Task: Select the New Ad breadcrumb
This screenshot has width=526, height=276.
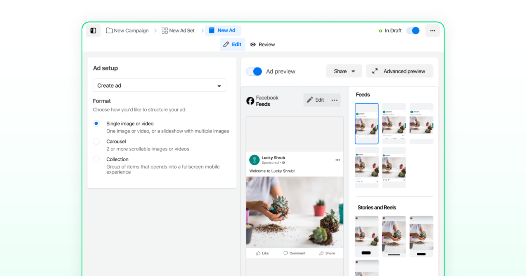Action: coord(223,30)
